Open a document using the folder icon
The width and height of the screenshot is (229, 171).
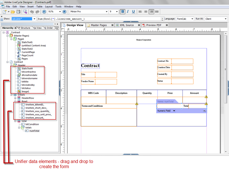click(x=13, y=11)
